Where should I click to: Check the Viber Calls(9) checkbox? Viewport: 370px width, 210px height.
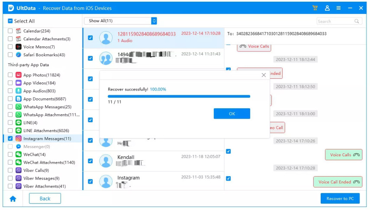point(10,170)
